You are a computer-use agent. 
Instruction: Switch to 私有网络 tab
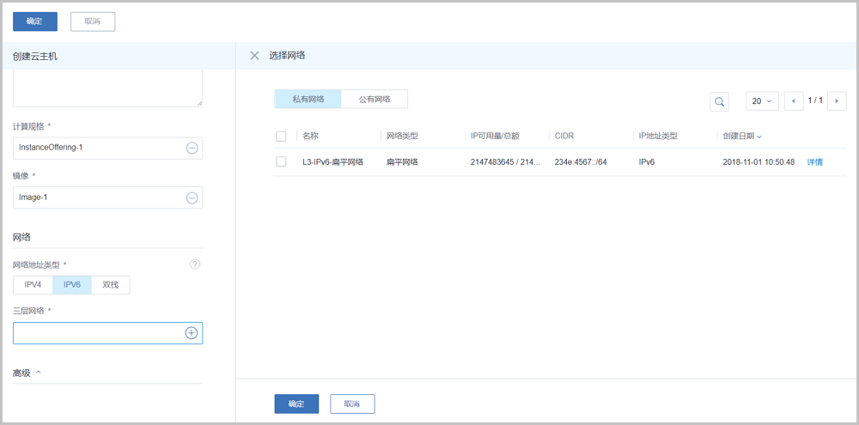tap(308, 100)
